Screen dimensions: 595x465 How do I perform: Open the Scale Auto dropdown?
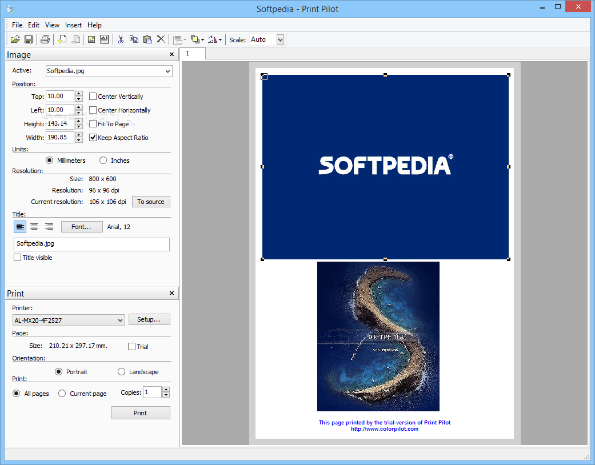280,39
